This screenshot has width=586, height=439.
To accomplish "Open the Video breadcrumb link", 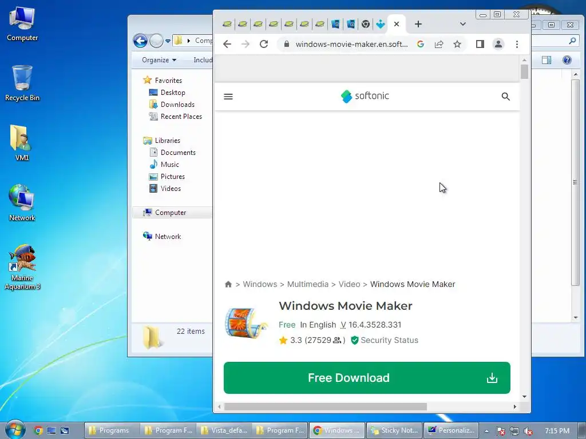I will click(350, 285).
